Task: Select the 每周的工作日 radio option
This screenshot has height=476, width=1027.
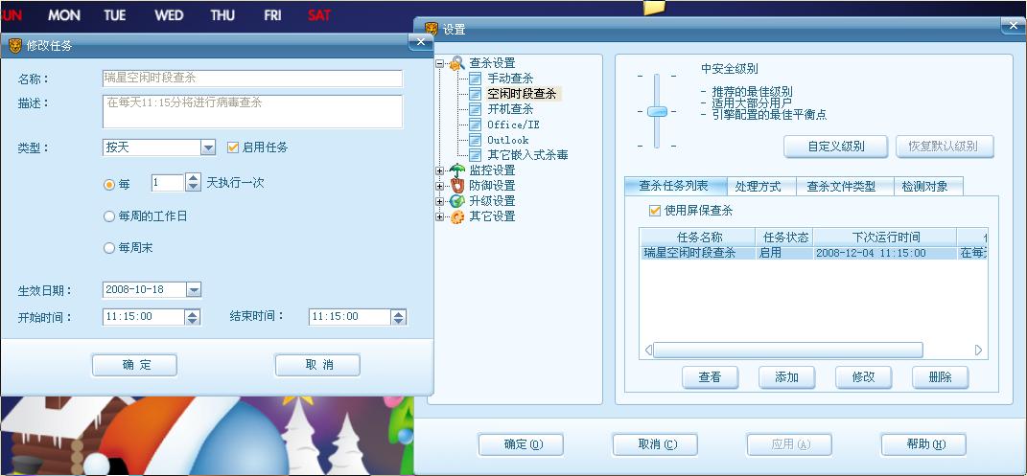Action: coord(109,216)
